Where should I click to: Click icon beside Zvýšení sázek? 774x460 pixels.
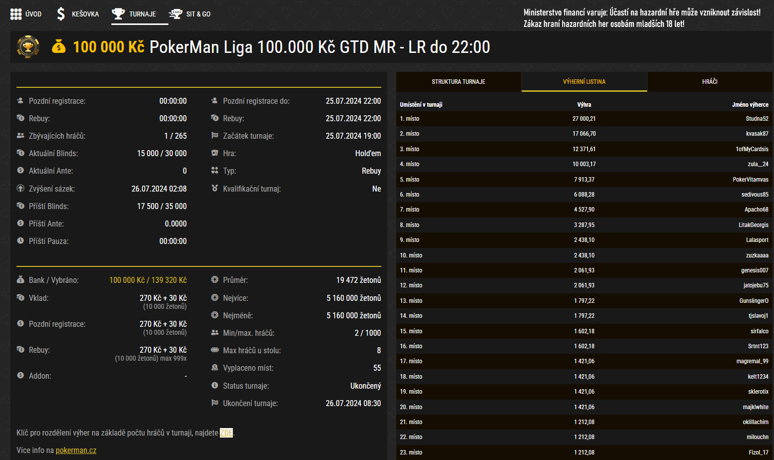[20, 188]
